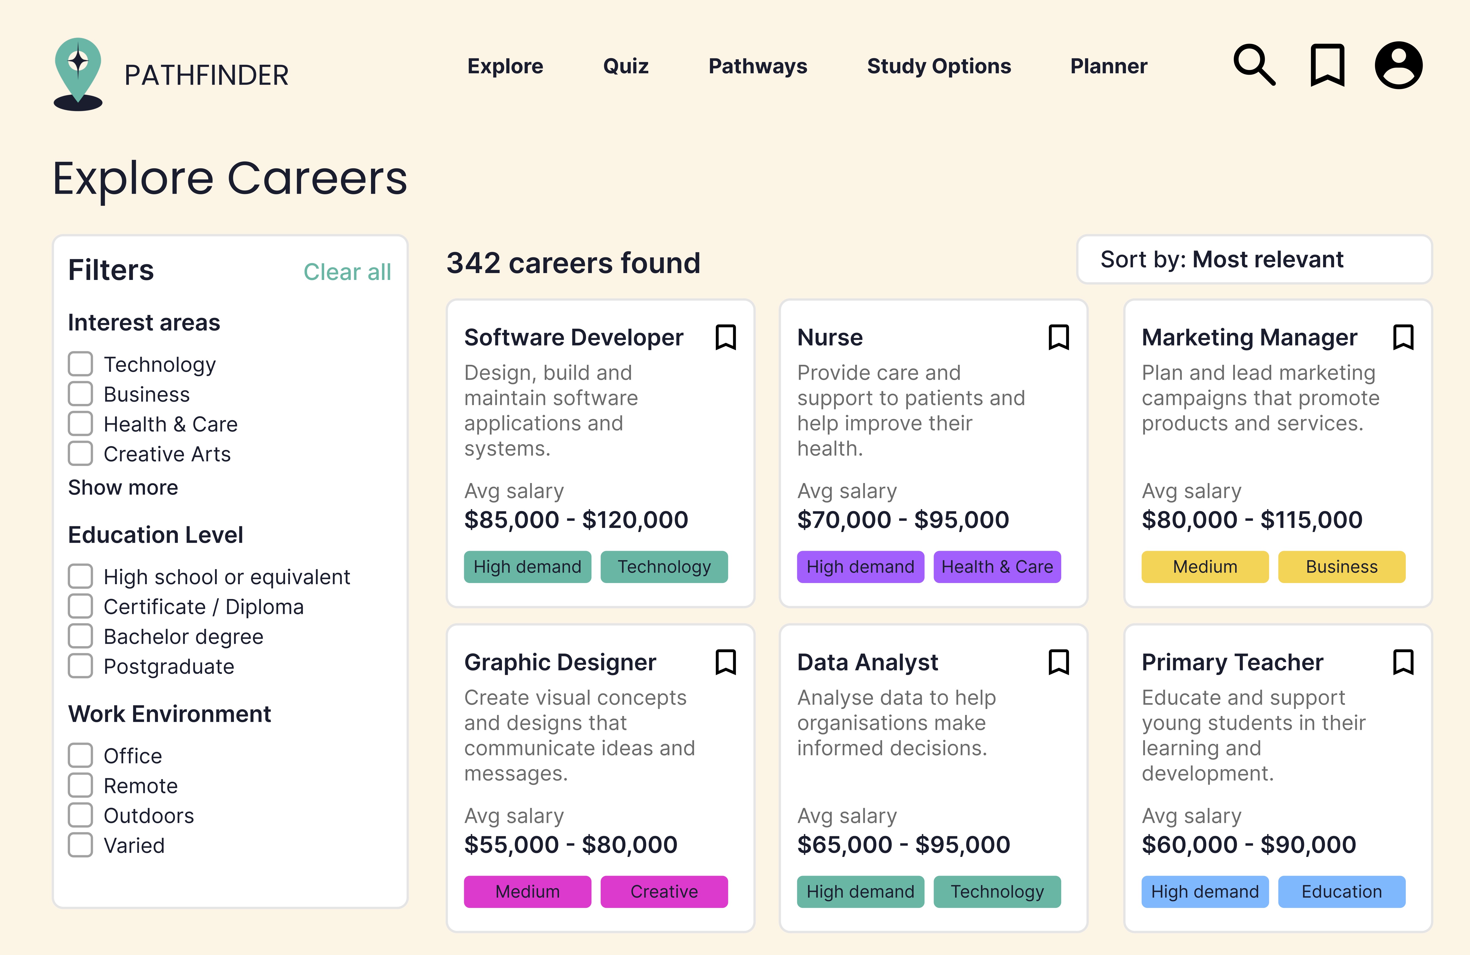The width and height of the screenshot is (1470, 955).
Task: Open the user profile icon
Action: 1398,65
